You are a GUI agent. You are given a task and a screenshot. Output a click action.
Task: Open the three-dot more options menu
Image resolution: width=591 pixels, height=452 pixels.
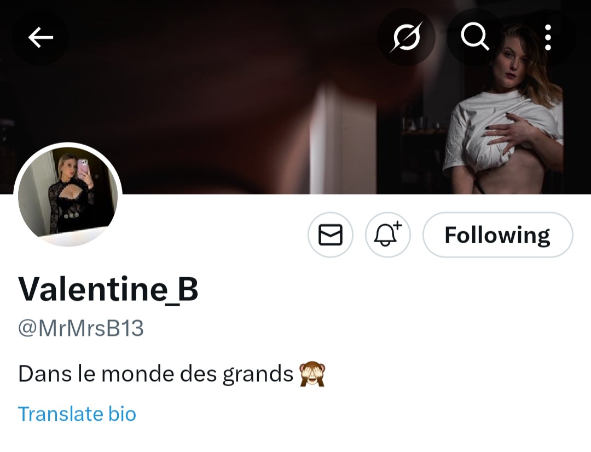(x=548, y=38)
